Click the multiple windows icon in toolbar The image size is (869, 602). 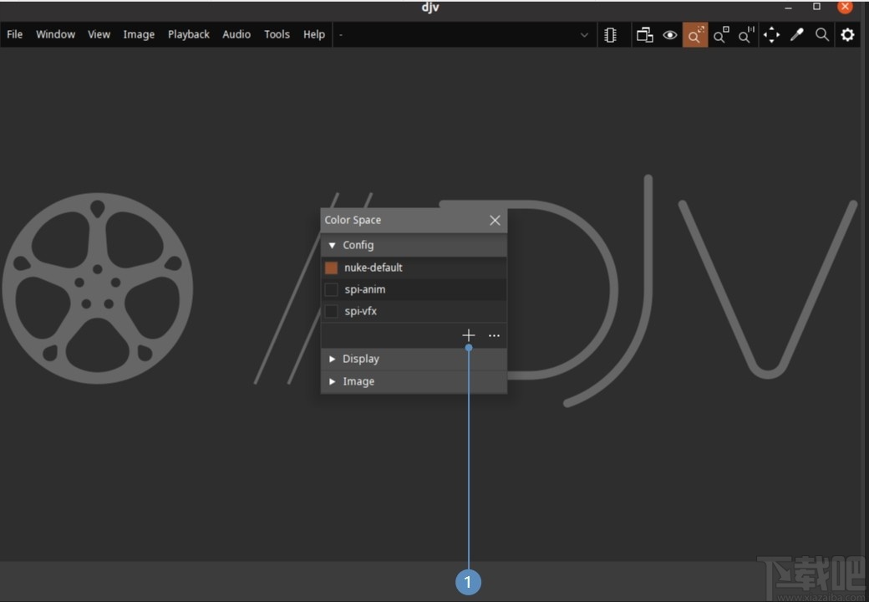(644, 35)
